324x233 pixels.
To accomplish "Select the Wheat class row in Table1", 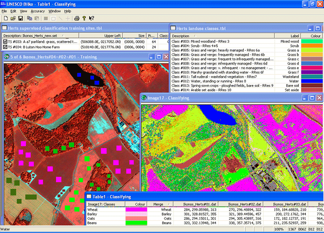I will 205,210.
